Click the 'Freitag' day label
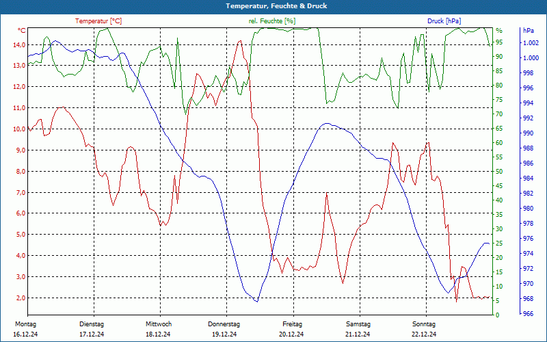547x342 pixels. coord(292,324)
